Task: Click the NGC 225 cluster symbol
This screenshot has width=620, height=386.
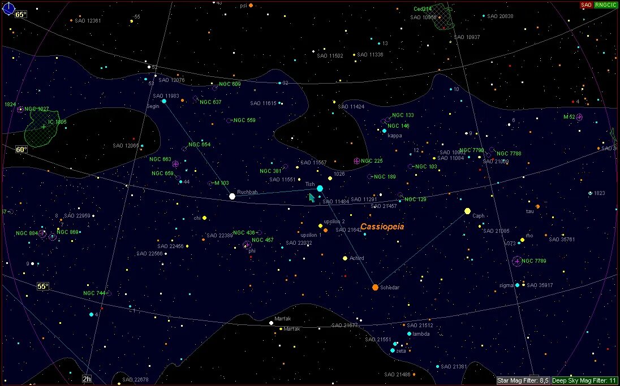Action: click(x=356, y=161)
